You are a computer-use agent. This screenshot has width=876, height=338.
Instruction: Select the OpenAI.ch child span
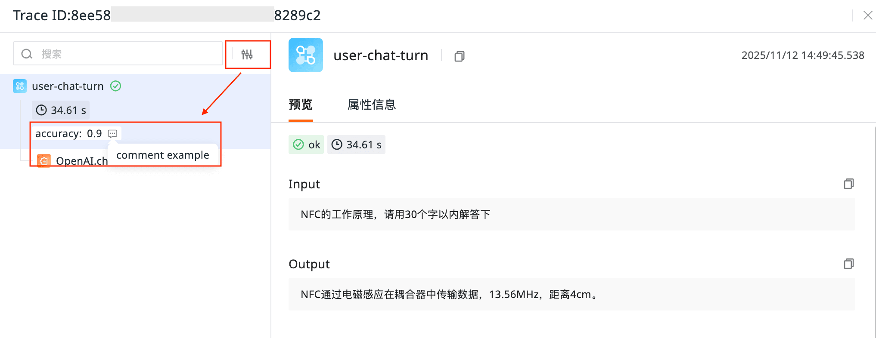point(81,161)
